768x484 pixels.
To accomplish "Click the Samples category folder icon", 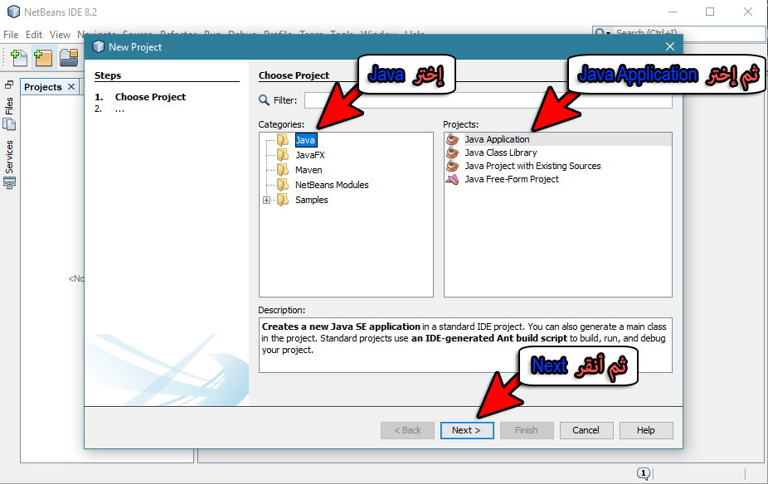I will click(x=283, y=200).
